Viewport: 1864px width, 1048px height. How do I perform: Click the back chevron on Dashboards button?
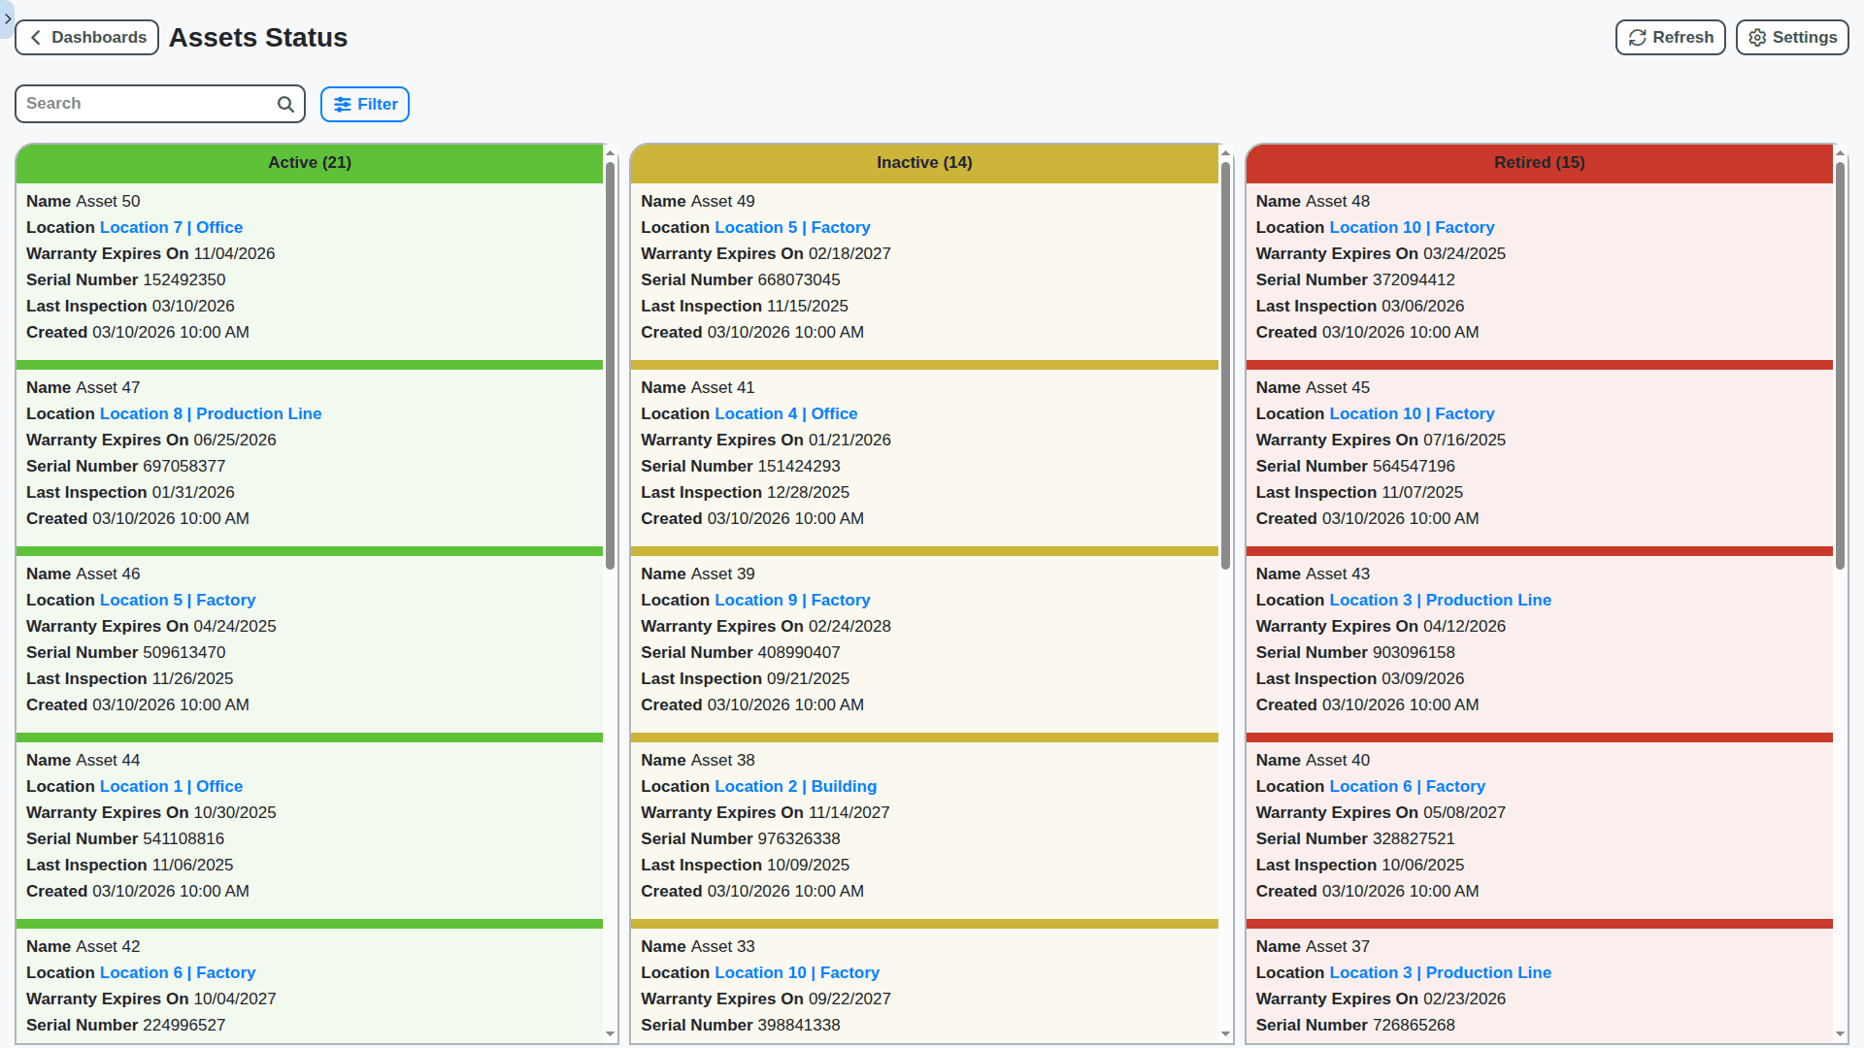(x=35, y=37)
